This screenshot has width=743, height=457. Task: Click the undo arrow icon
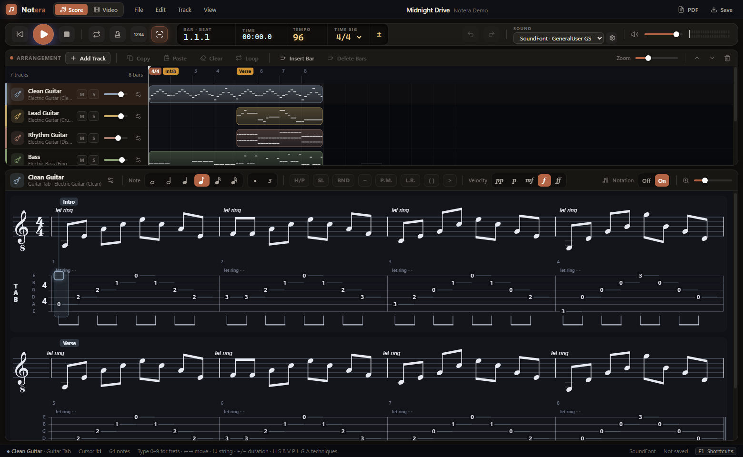pyautogui.click(x=471, y=34)
